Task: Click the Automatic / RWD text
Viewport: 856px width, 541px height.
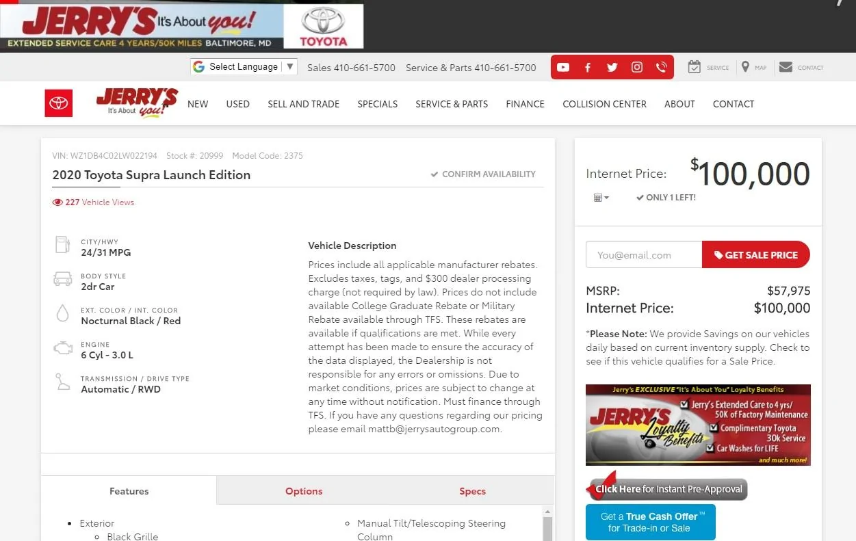Action: point(120,389)
